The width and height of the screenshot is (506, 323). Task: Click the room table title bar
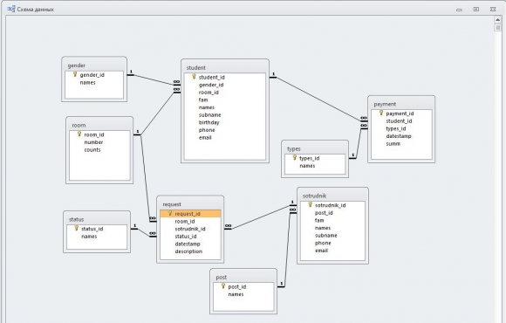pyautogui.click(x=99, y=125)
